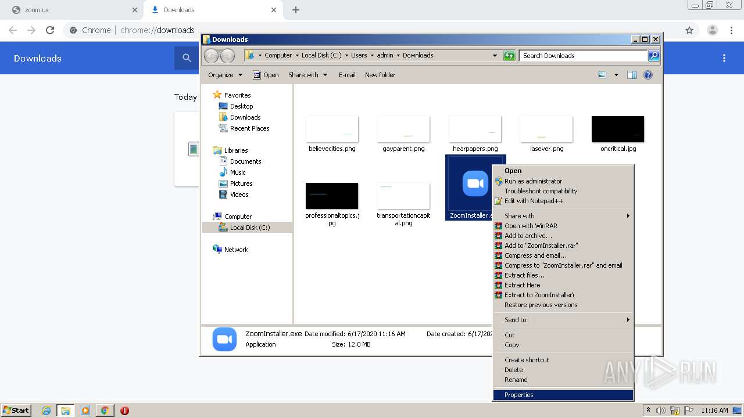The width and height of the screenshot is (744, 418).
Task: Click the taskbar clock showing 11:16 AM
Action: 714,410
